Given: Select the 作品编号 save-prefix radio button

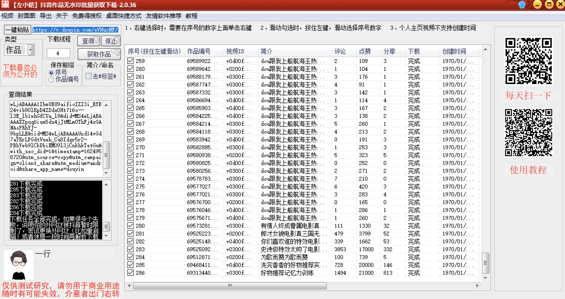Looking at the screenshot, I should (51, 79).
